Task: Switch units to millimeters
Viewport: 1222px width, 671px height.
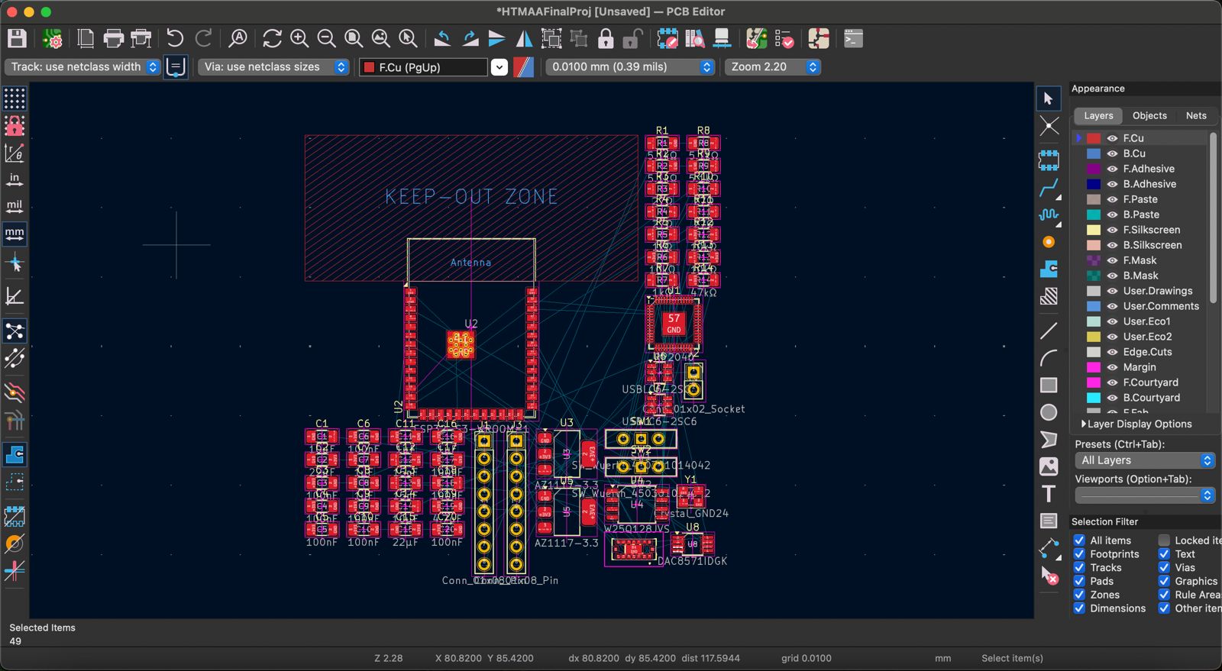Action: [15, 234]
